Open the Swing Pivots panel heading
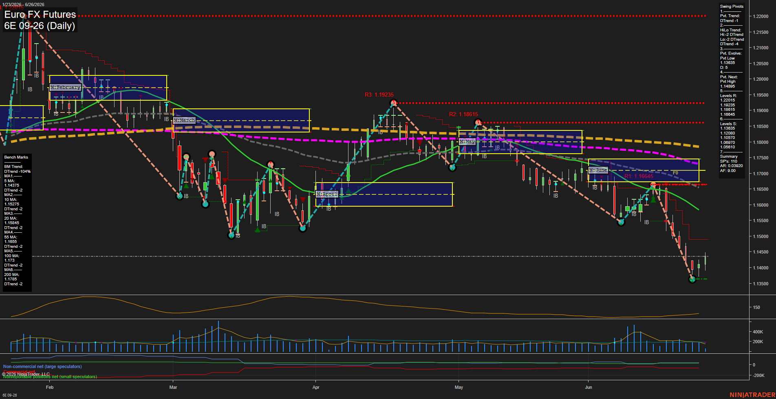The image size is (776, 399). coord(732,7)
